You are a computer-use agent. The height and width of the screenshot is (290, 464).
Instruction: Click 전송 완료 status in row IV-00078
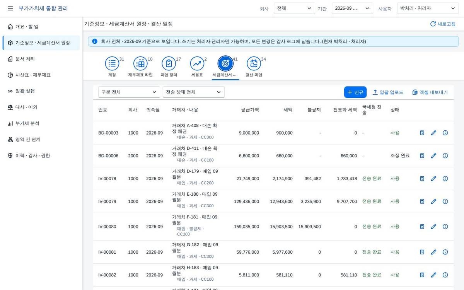(x=372, y=179)
